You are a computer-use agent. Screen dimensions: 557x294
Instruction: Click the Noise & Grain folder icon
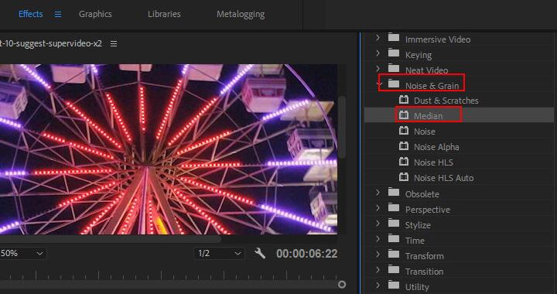tap(394, 84)
